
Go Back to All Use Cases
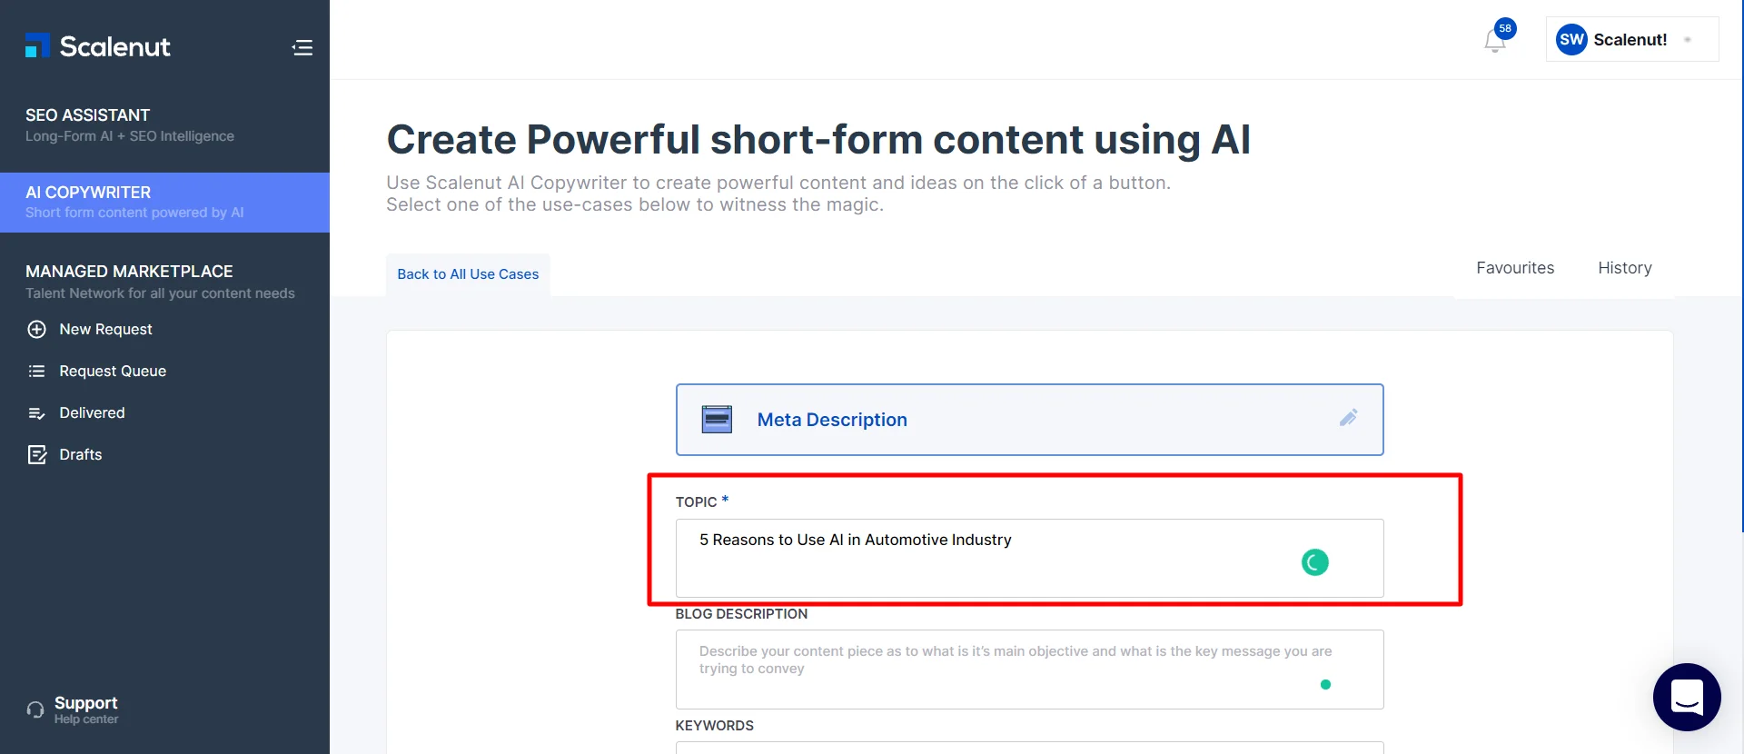coord(468,274)
